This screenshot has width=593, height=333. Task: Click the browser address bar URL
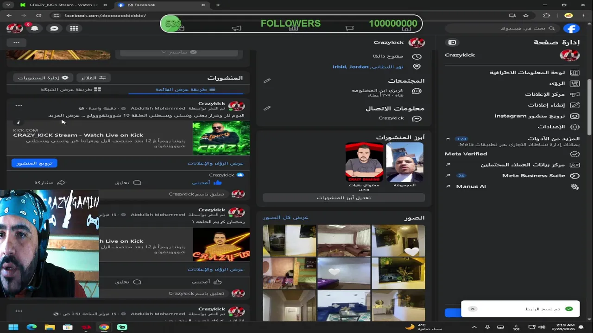[x=105, y=15]
